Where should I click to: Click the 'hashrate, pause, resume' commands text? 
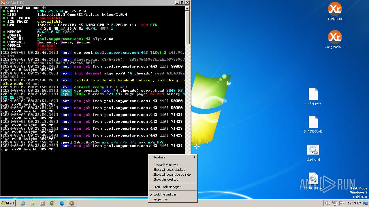[x=64, y=42]
